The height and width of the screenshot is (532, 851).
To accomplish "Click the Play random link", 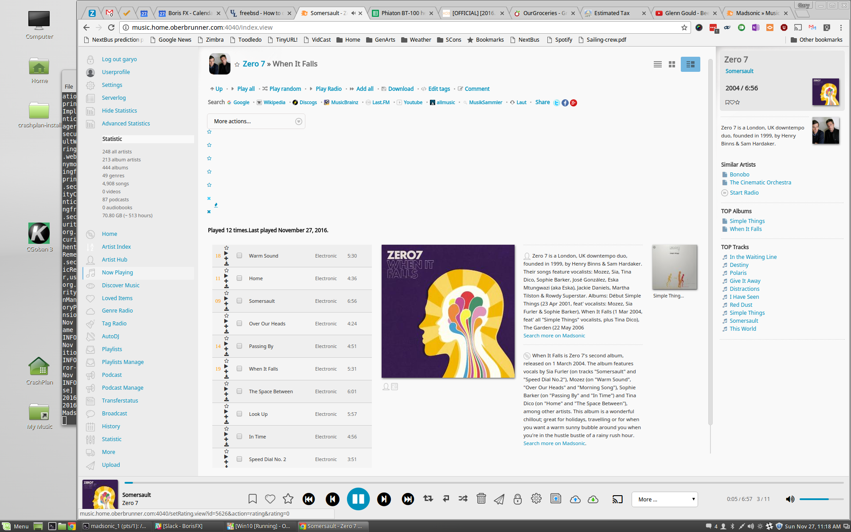I will tap(285, 89).
